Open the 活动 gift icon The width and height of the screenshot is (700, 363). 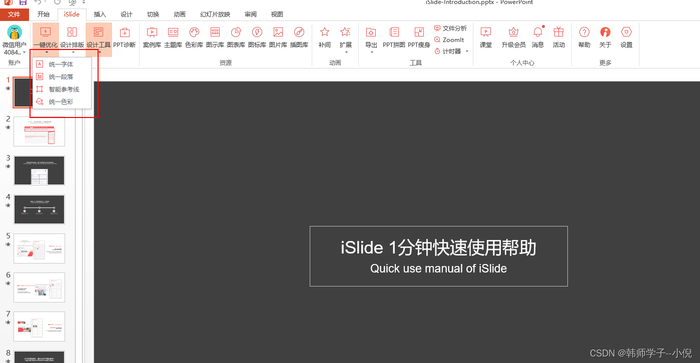[x=559, y=32]
